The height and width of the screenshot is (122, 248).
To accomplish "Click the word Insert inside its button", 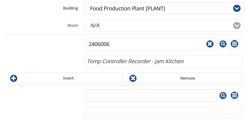I will pos(68,78).
